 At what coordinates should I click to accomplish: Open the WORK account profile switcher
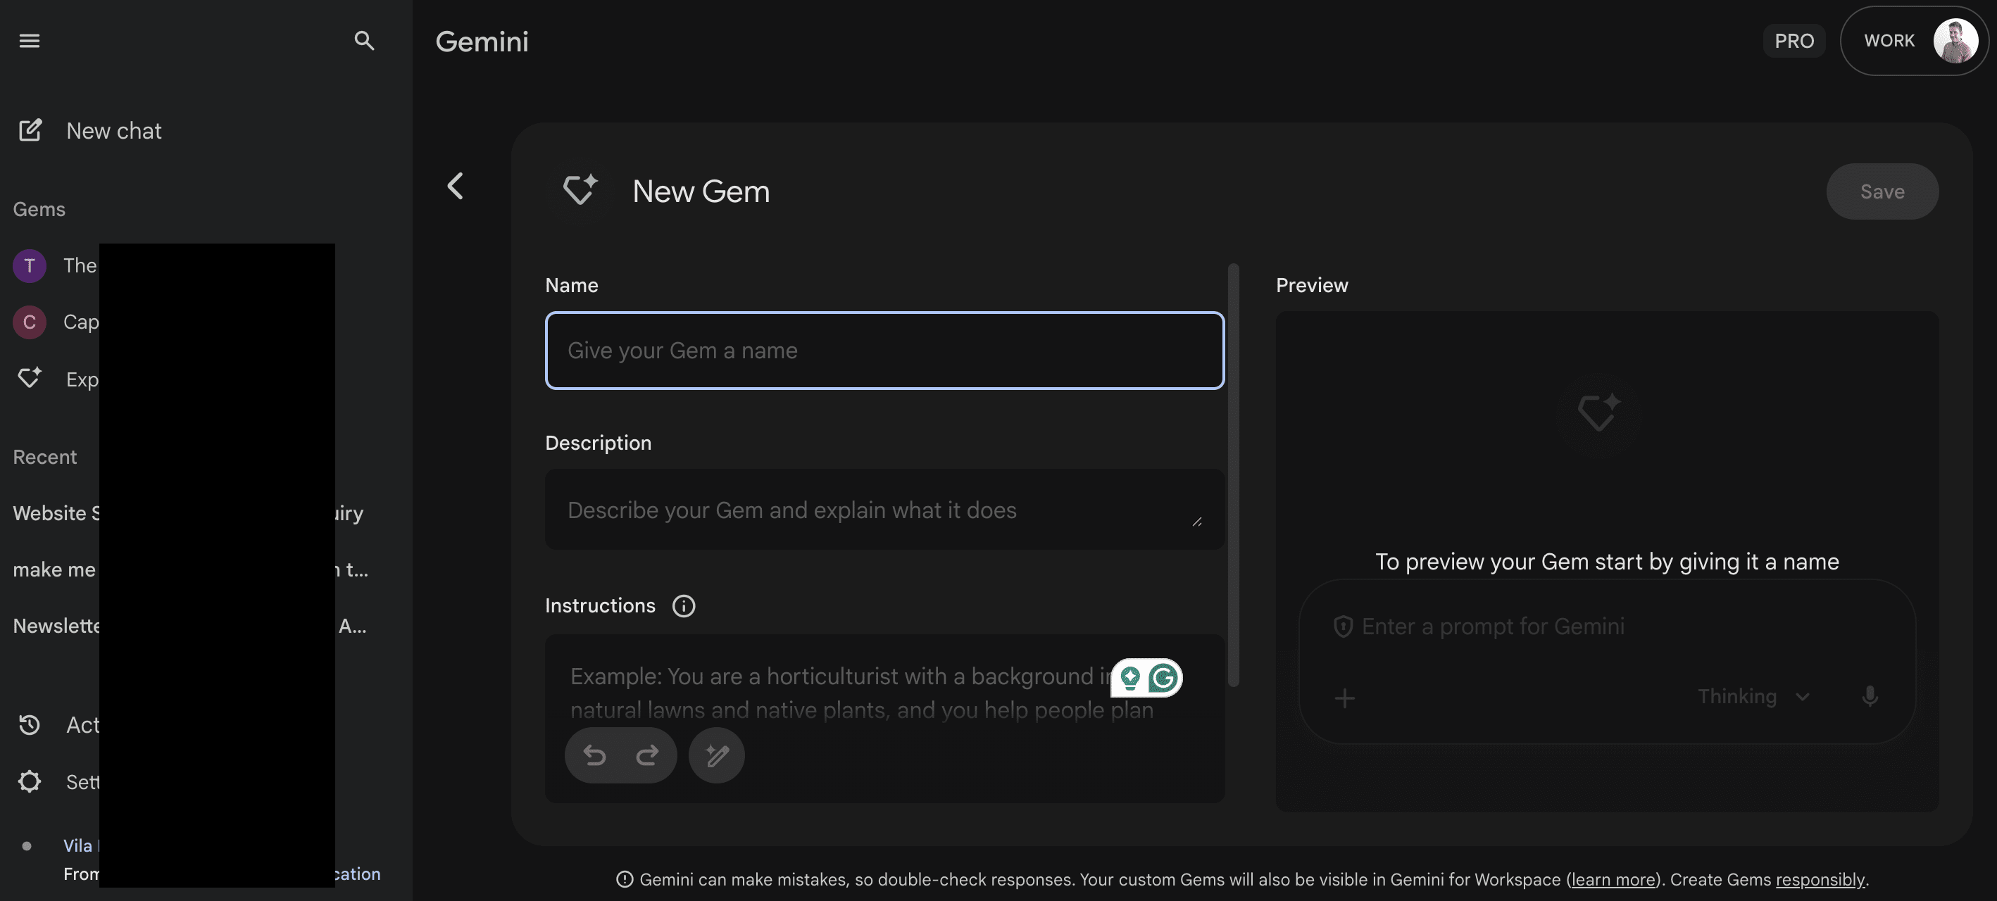click(x=1913, y=40)
